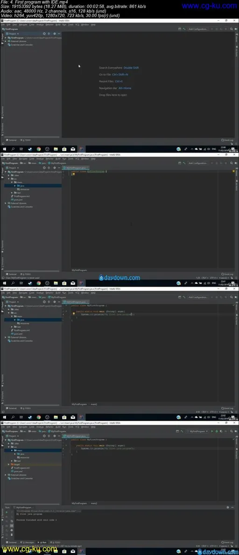Open the Run menu in the third frame
239x555 pixels.
click(x=64, y=293)
